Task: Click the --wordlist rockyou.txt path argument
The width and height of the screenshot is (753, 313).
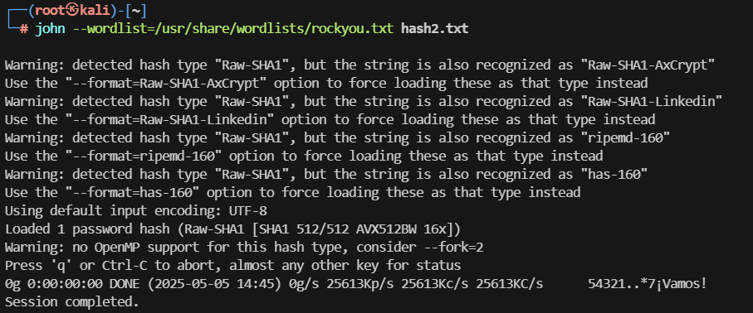Action: pos(233,29)
